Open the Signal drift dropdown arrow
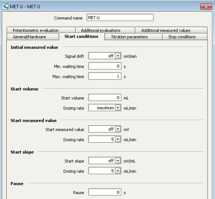215x199 pixels. point(118,56)
